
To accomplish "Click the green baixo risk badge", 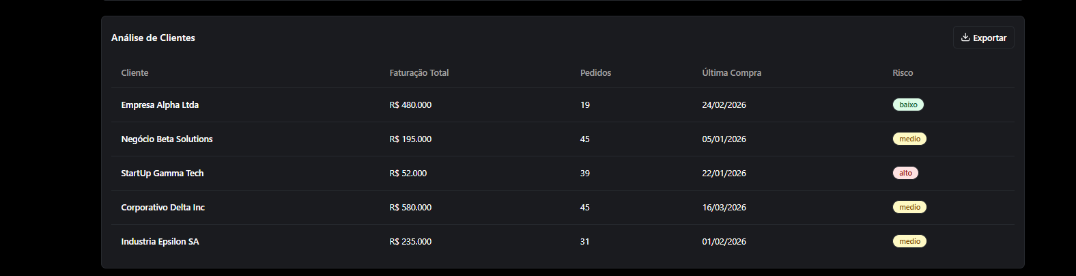I will 908,105.
